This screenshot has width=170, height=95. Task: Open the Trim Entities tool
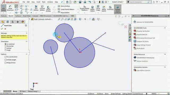click(x=36, y=8)
